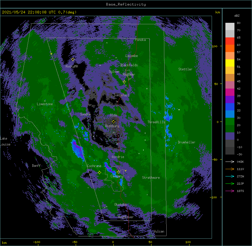
Task: Select the RockyMH label
Action: [x=72, y=66]
